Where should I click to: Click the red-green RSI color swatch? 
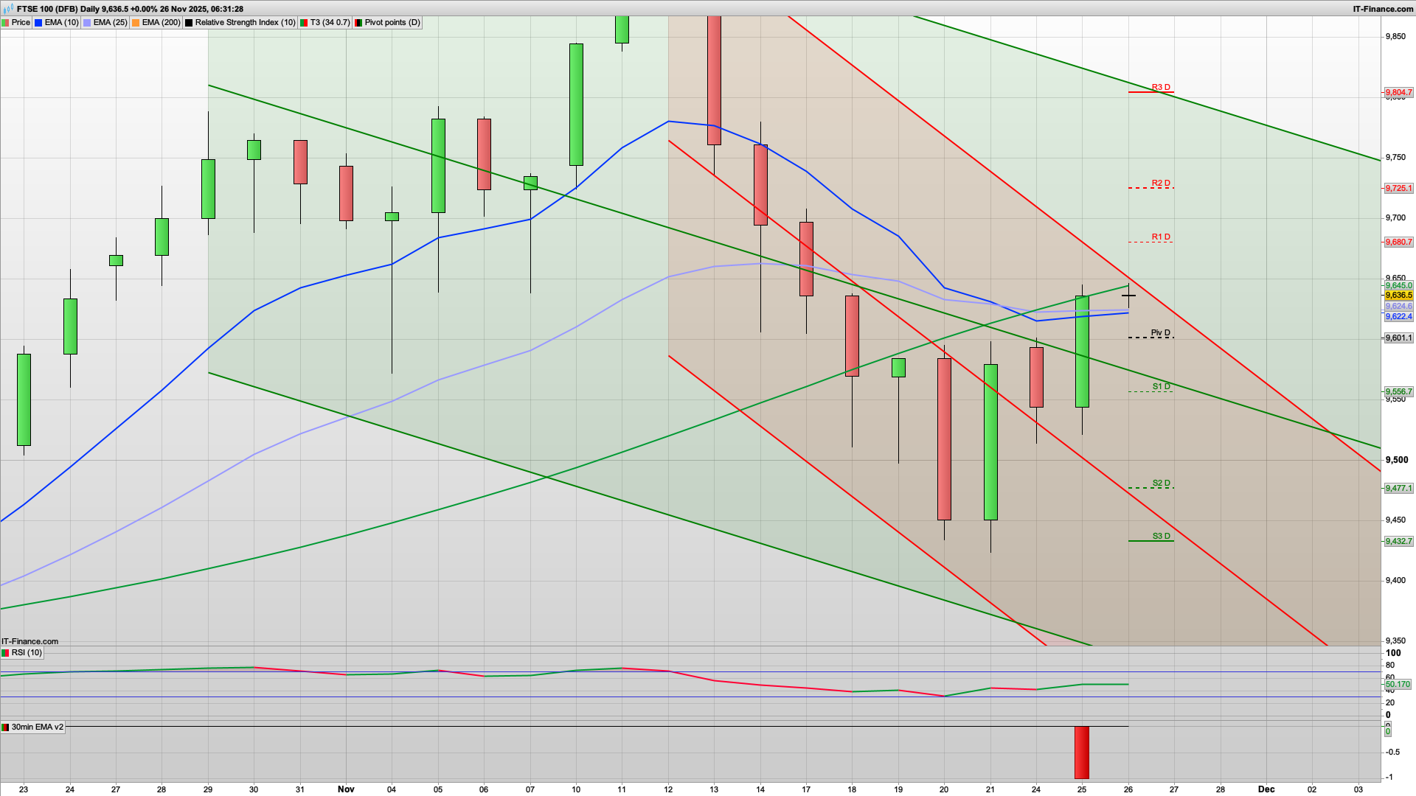point(5,652)
